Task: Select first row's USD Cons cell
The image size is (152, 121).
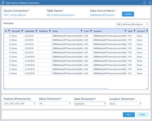Action: point(88,36)
